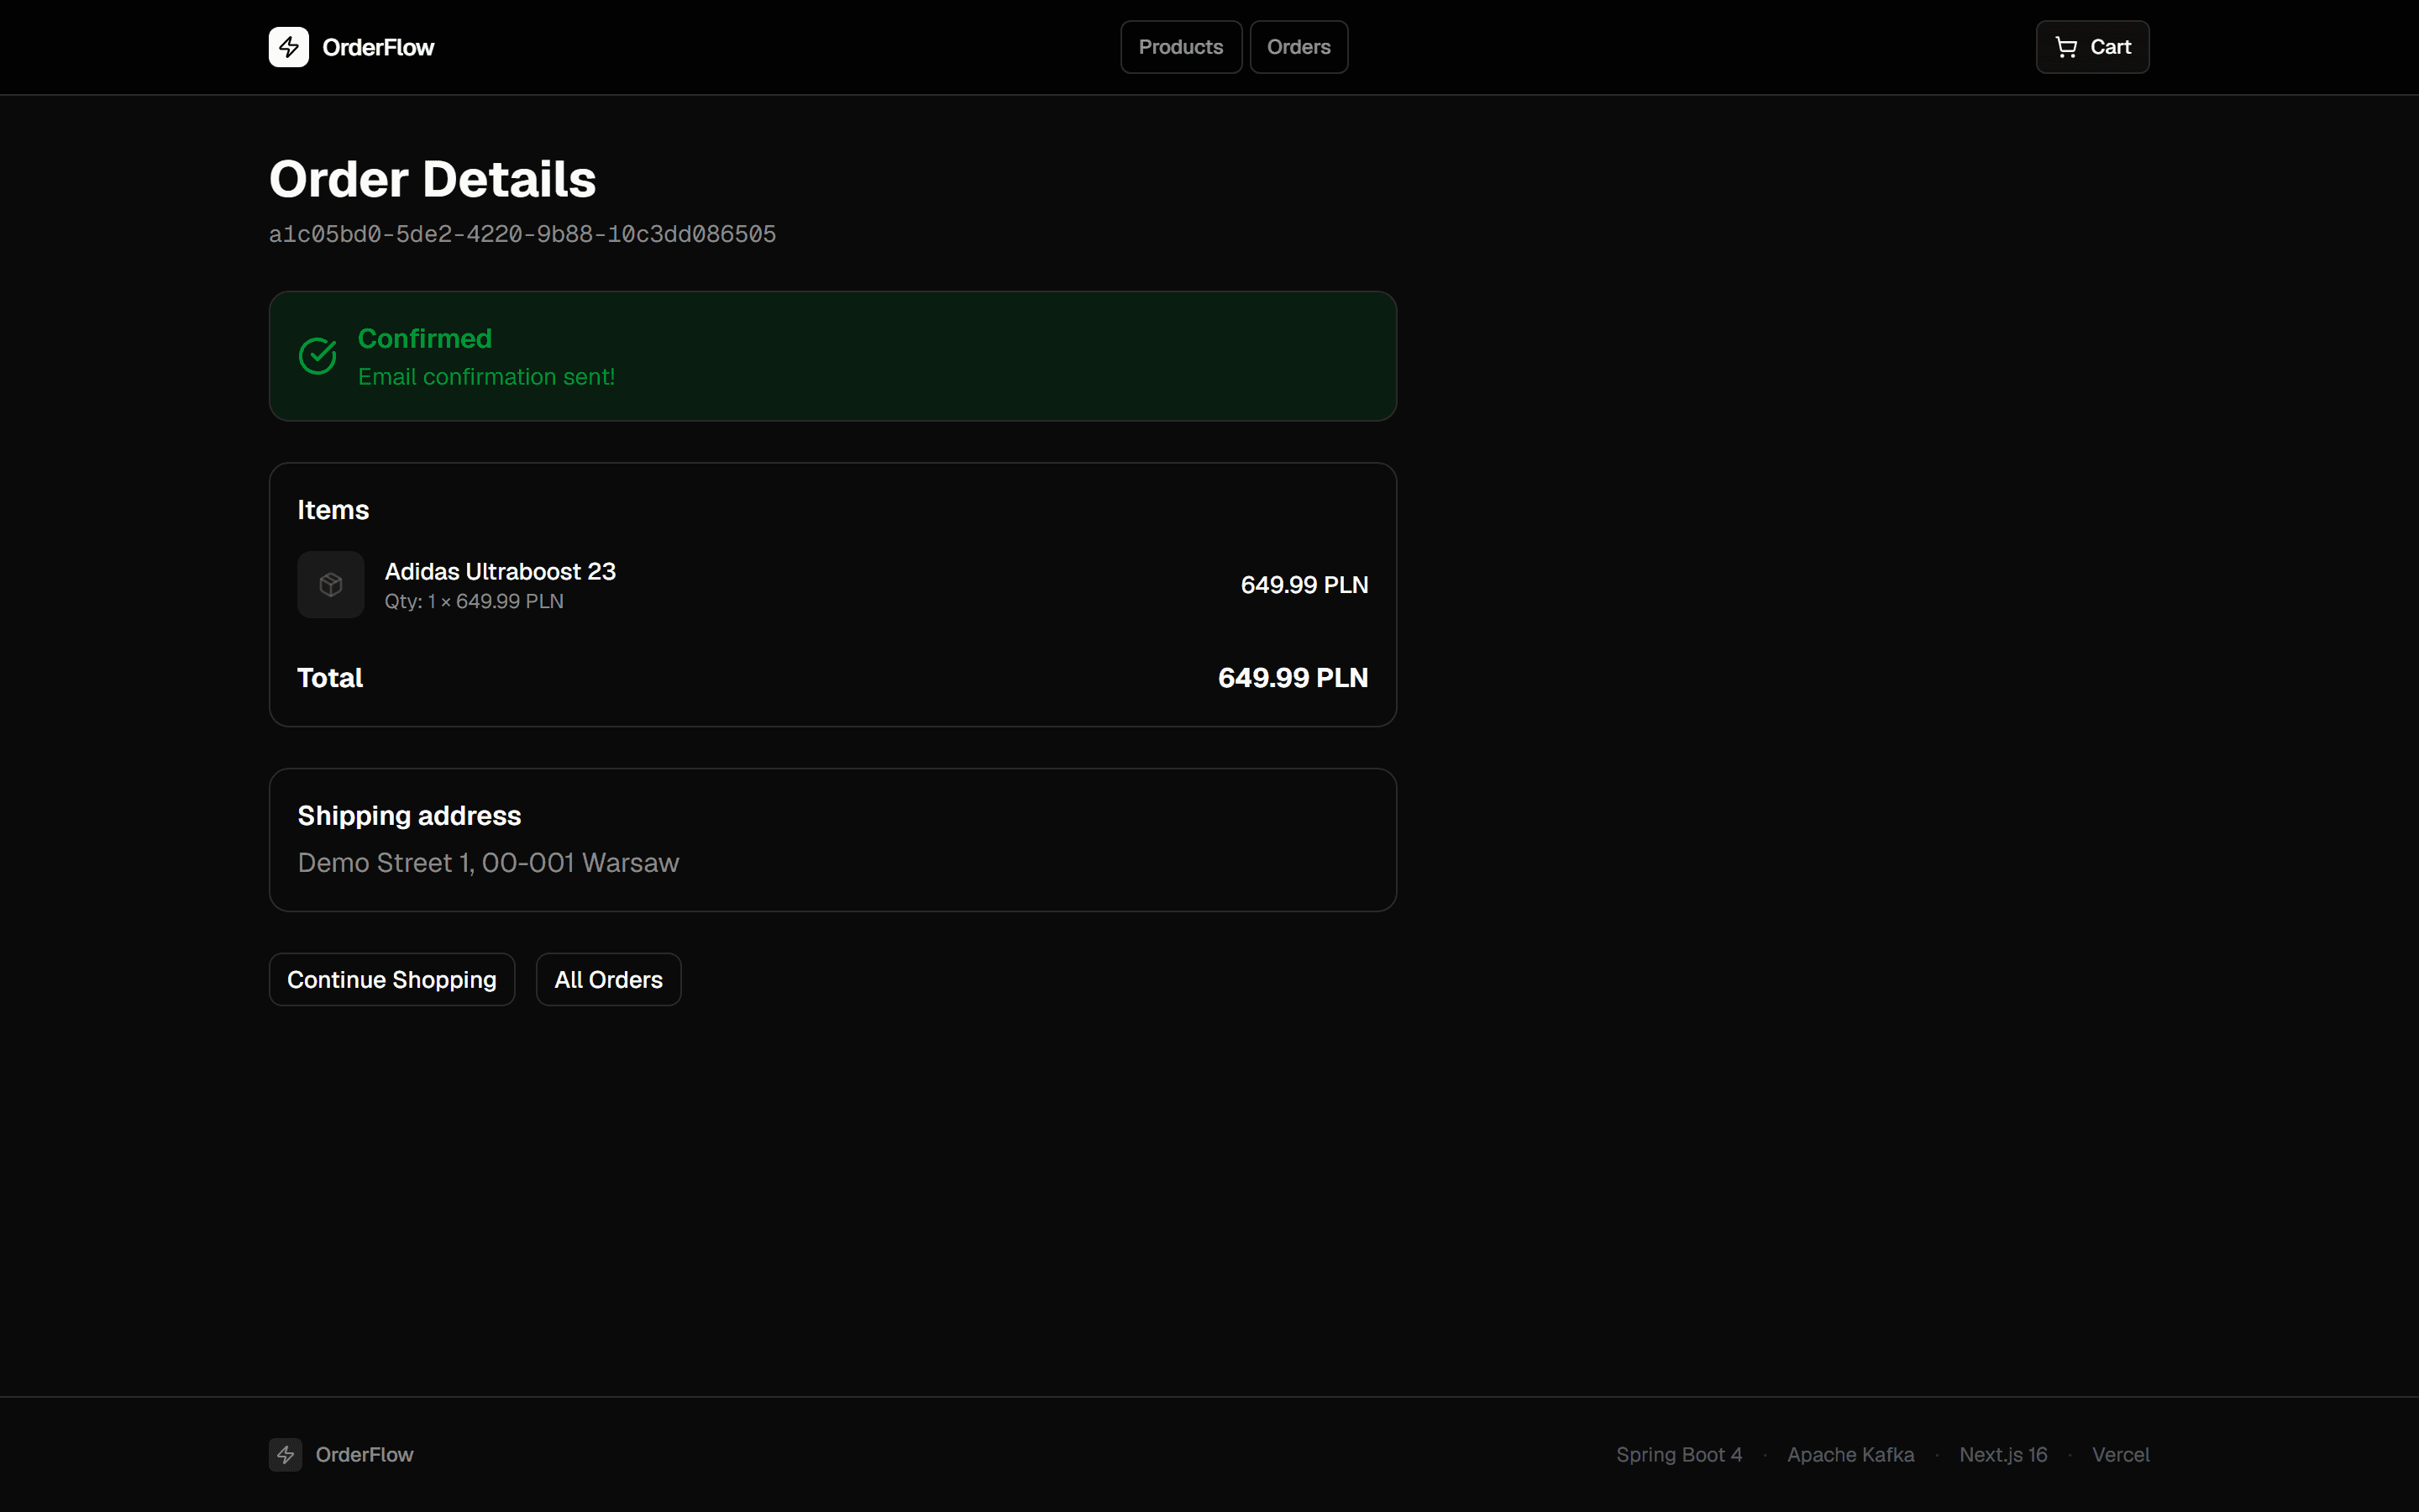This screenshot has height=1512, width=2419.
Task: Click the OrderFlow lightning logo icon in header
Action: click(288, 47)
